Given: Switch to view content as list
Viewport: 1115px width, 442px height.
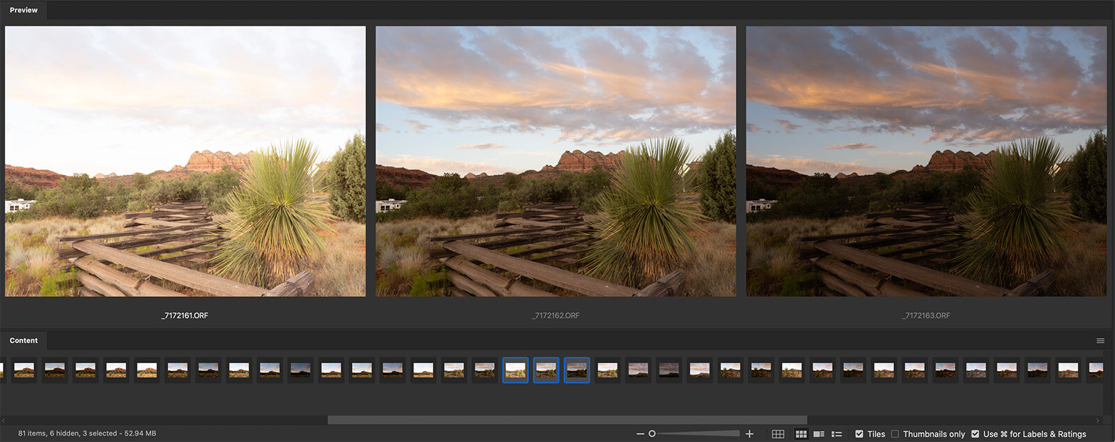Looking at the screenshot, I should point(837,434).
